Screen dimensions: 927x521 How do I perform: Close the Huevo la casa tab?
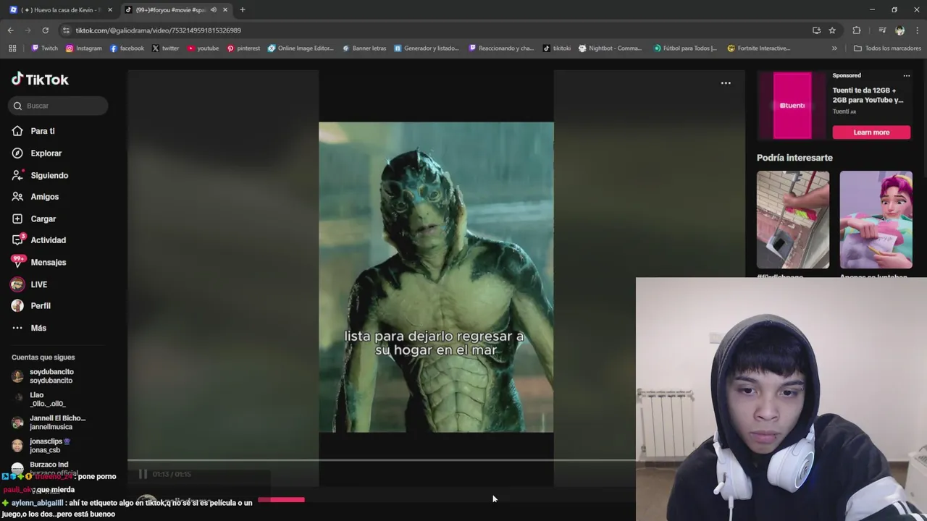pos(110,10)
